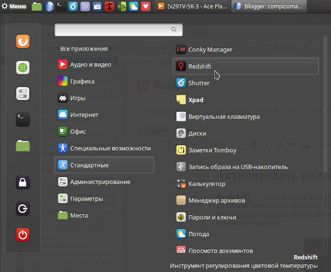Open Специальные возможности category

(x=104, y=148)
